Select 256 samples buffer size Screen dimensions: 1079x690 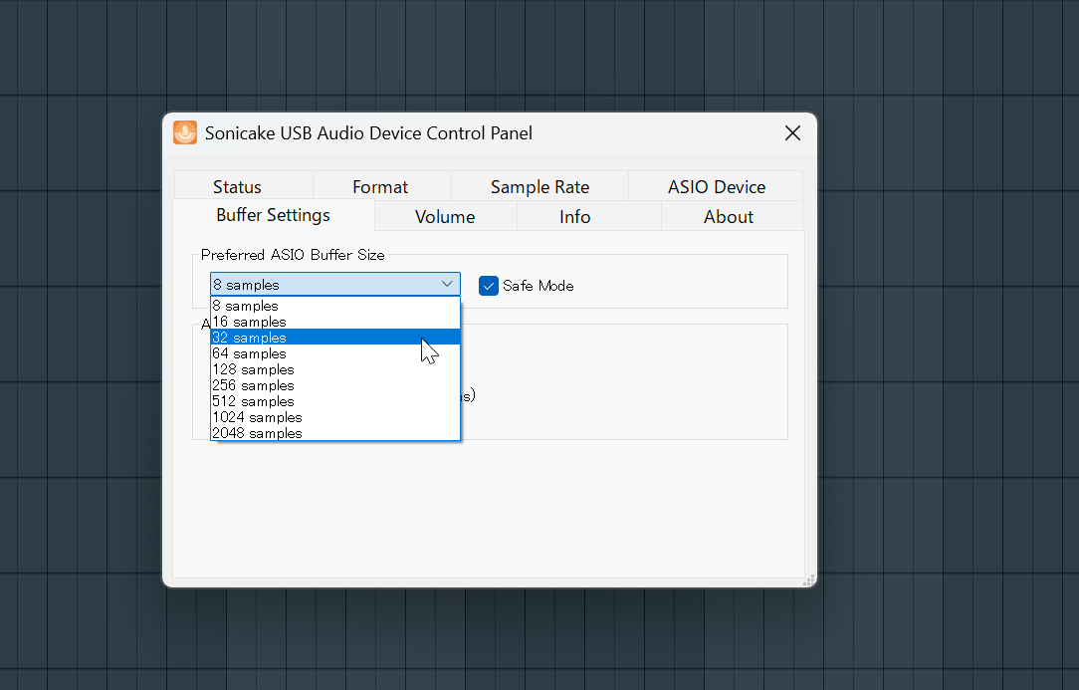click(335, 385)
